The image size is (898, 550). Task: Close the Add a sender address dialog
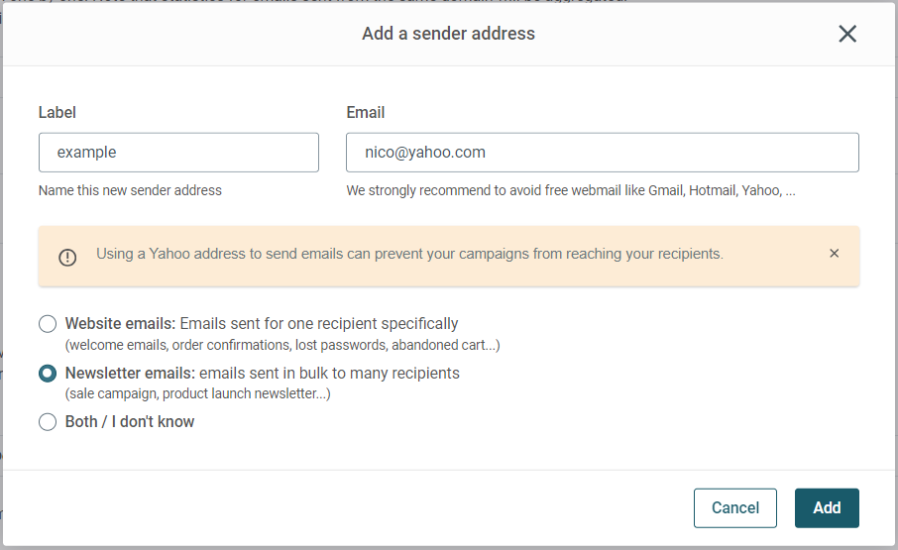coord(847,34)
